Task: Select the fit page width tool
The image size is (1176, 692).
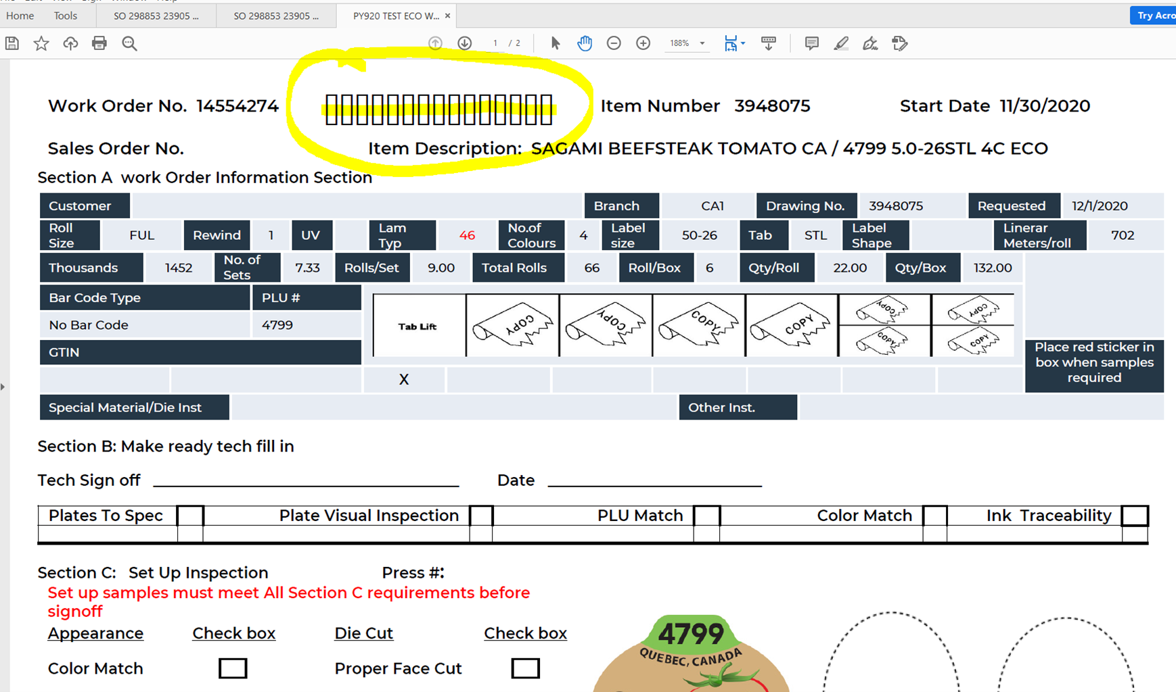Action: [x=731, y=43]
